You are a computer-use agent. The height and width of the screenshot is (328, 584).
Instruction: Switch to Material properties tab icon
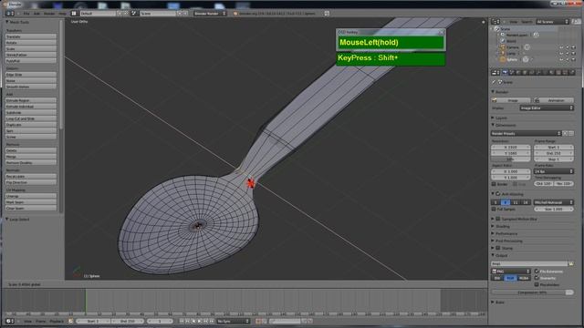[x=552, y=73]
